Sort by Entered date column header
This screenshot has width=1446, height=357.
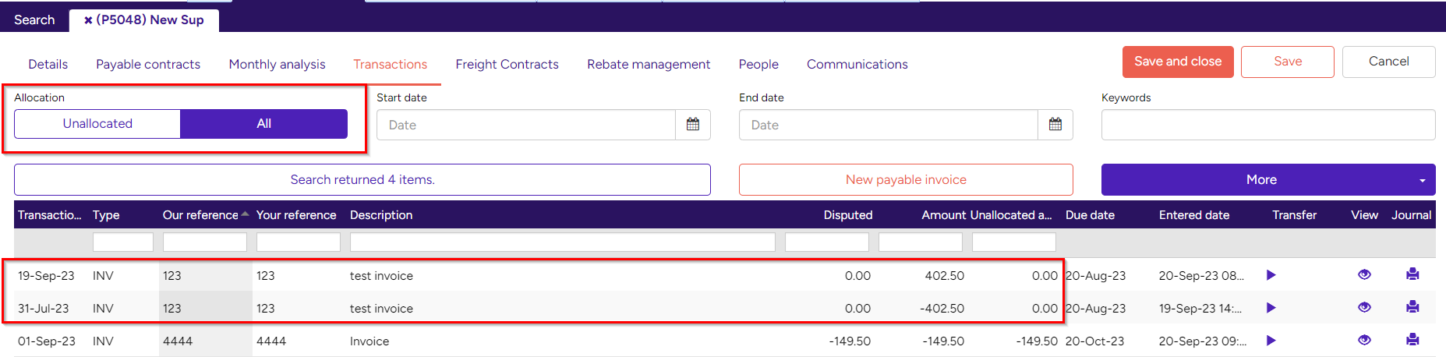(1194, 215)
